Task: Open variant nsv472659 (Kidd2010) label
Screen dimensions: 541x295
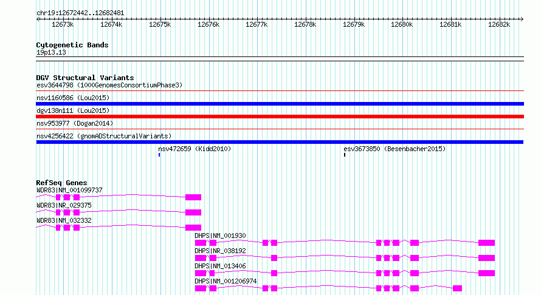Action: (x=195, y=149)
